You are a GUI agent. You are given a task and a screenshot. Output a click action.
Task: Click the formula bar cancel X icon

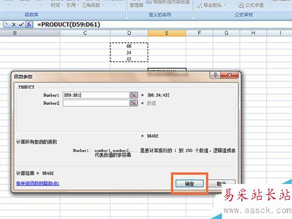point(14,25)
